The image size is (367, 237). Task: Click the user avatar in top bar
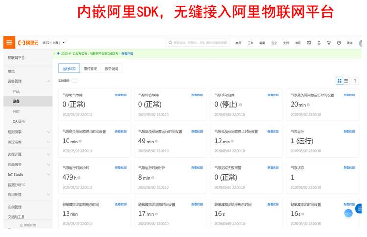(361, 43)
